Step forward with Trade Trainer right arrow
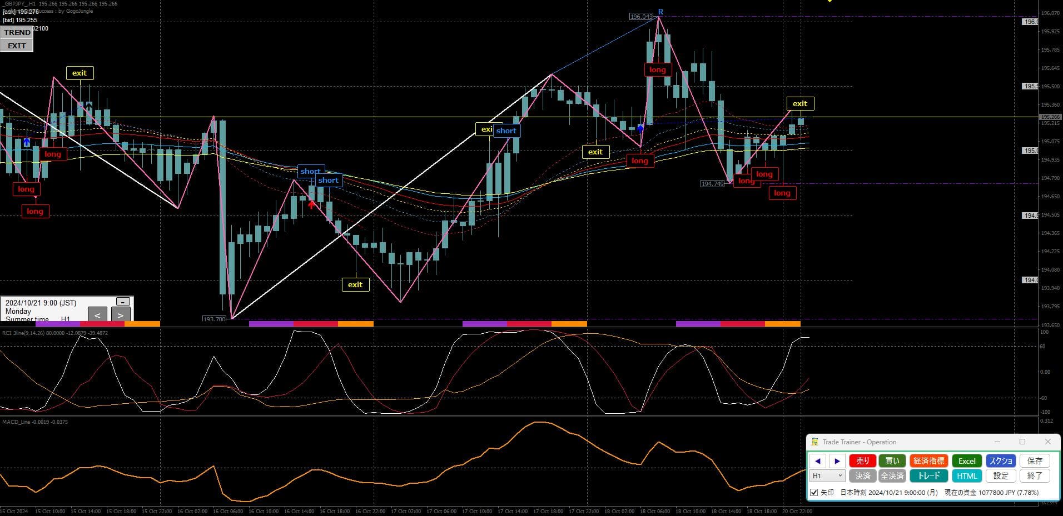1063x516 pixels. coord(837,461)
